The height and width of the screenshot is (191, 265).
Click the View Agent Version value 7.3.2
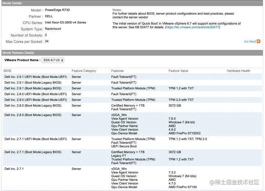(x=172, y=172)
